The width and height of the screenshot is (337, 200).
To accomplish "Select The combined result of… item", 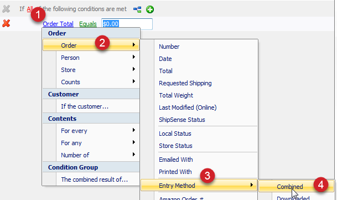I will [91, 180].
